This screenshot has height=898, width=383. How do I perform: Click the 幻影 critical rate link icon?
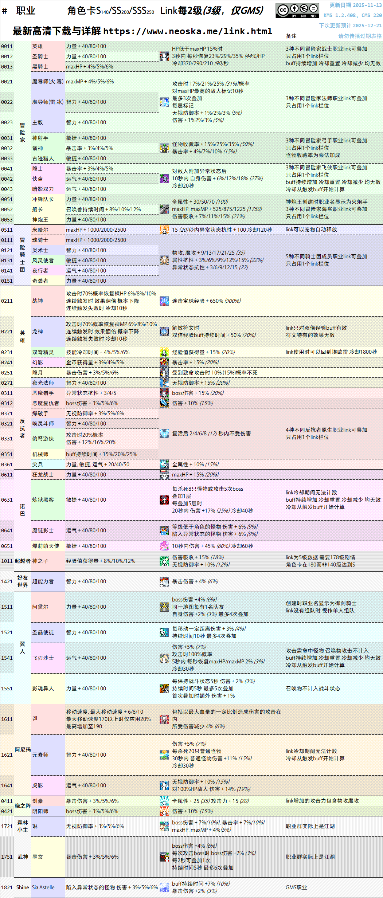click(x=164, y=362)
